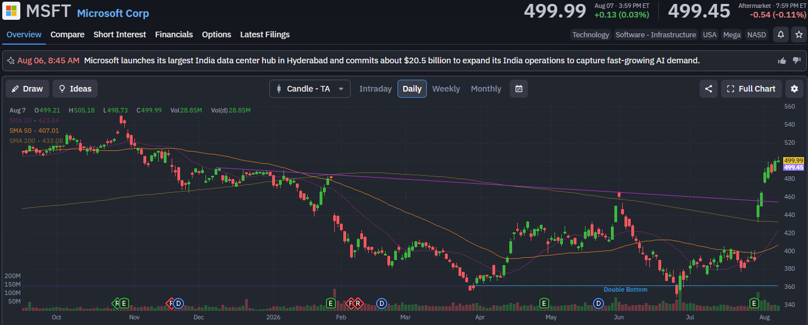Click the notification bell icon
Image resolution: width=808 pixels, height=325 pixels.
coord(781,34)
